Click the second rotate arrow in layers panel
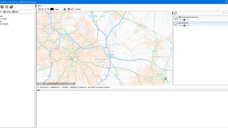The width and height of the screenshot is (228, 128). [227, 13]
